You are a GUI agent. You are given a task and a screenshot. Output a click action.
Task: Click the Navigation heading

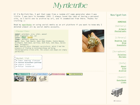tap(118, 15)
